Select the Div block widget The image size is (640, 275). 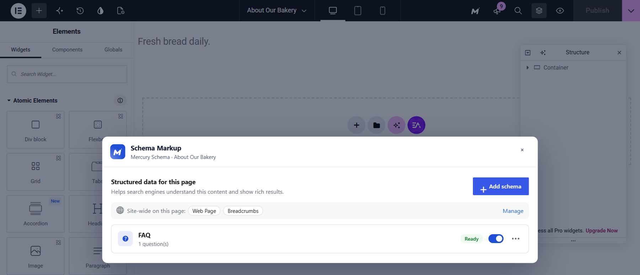pos(36,130)
